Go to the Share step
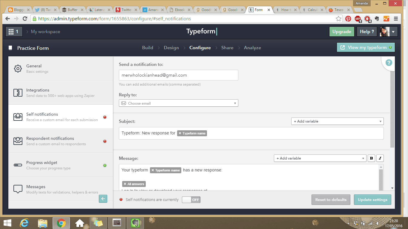The height and width of the screenshot is (229, 408). click(227, 48)
